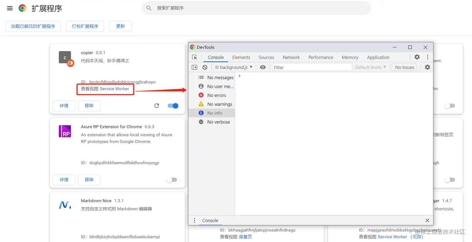This screenshot has width=472, height=242.
Task: Click the 打包扩展程序 button
Action: (x=85, y=26)
